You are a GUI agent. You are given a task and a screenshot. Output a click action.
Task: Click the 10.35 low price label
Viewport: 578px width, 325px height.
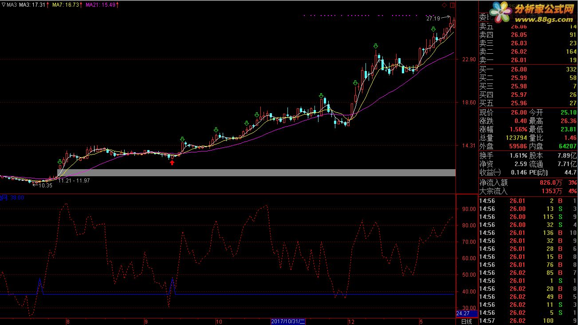pos(46,186)
